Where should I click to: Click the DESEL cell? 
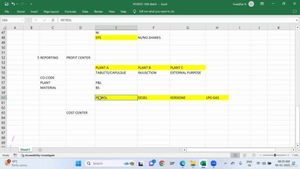point(153,98)
